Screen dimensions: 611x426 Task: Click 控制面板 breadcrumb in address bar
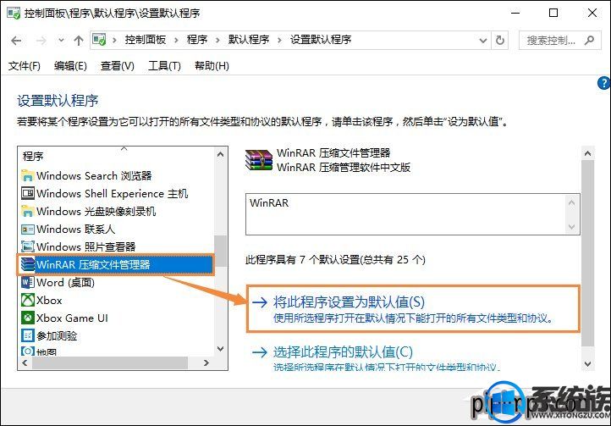(x=146, y=40)
